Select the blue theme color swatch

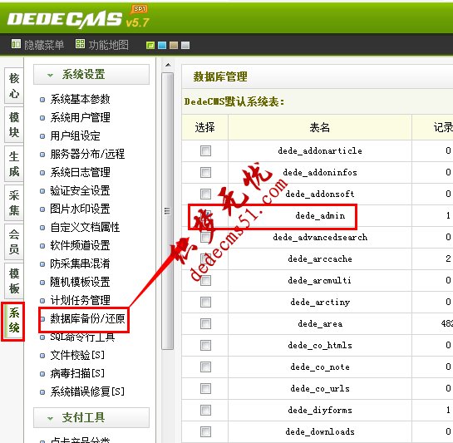(162, 46)
